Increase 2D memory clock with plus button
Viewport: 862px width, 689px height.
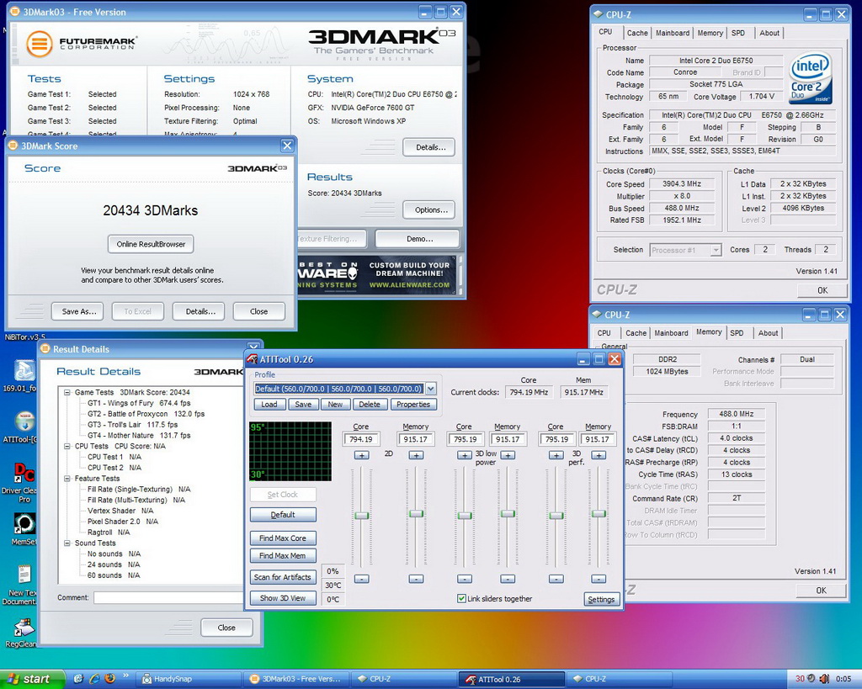pyautogui.click(x=416, y=455)
